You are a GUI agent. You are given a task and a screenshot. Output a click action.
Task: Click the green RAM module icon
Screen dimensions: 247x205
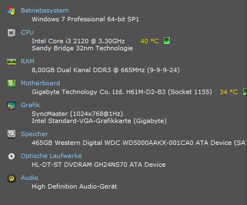(x=11, y=62)
